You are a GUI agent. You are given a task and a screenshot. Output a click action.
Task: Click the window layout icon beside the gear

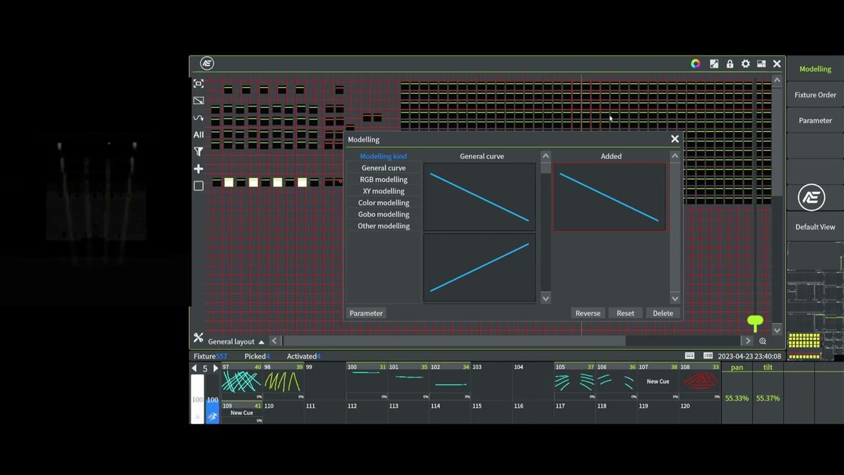[x=762, y=64]
